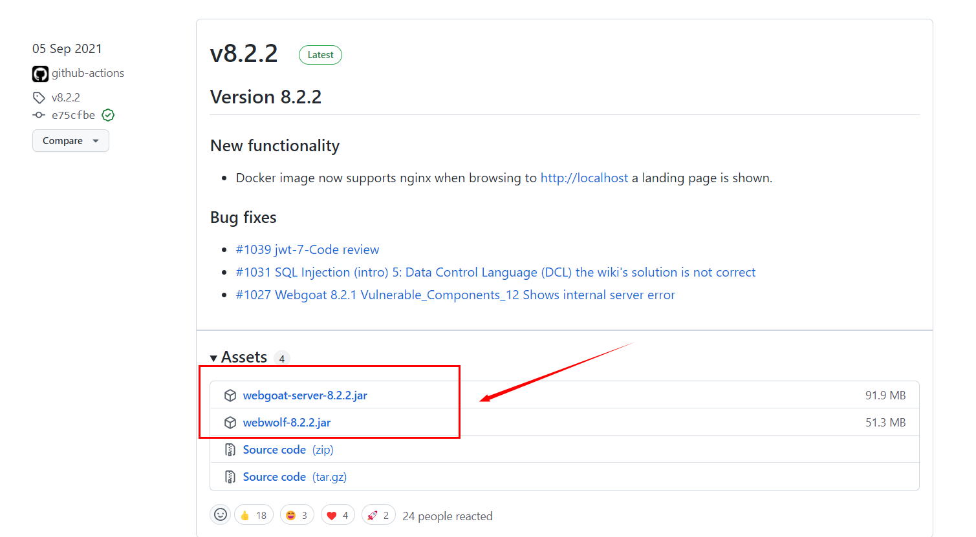Click the package icon for webwolf-8.2.2.jar

tap(230, 423)
